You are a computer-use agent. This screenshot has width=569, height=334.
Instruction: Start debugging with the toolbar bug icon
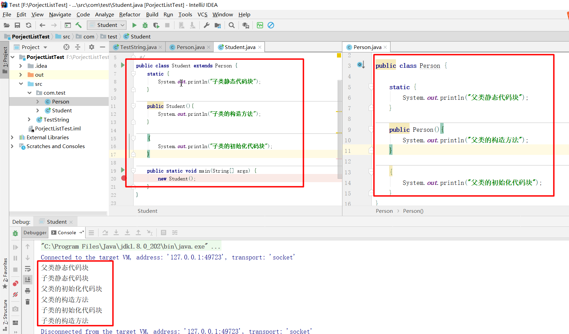(145, 25)
